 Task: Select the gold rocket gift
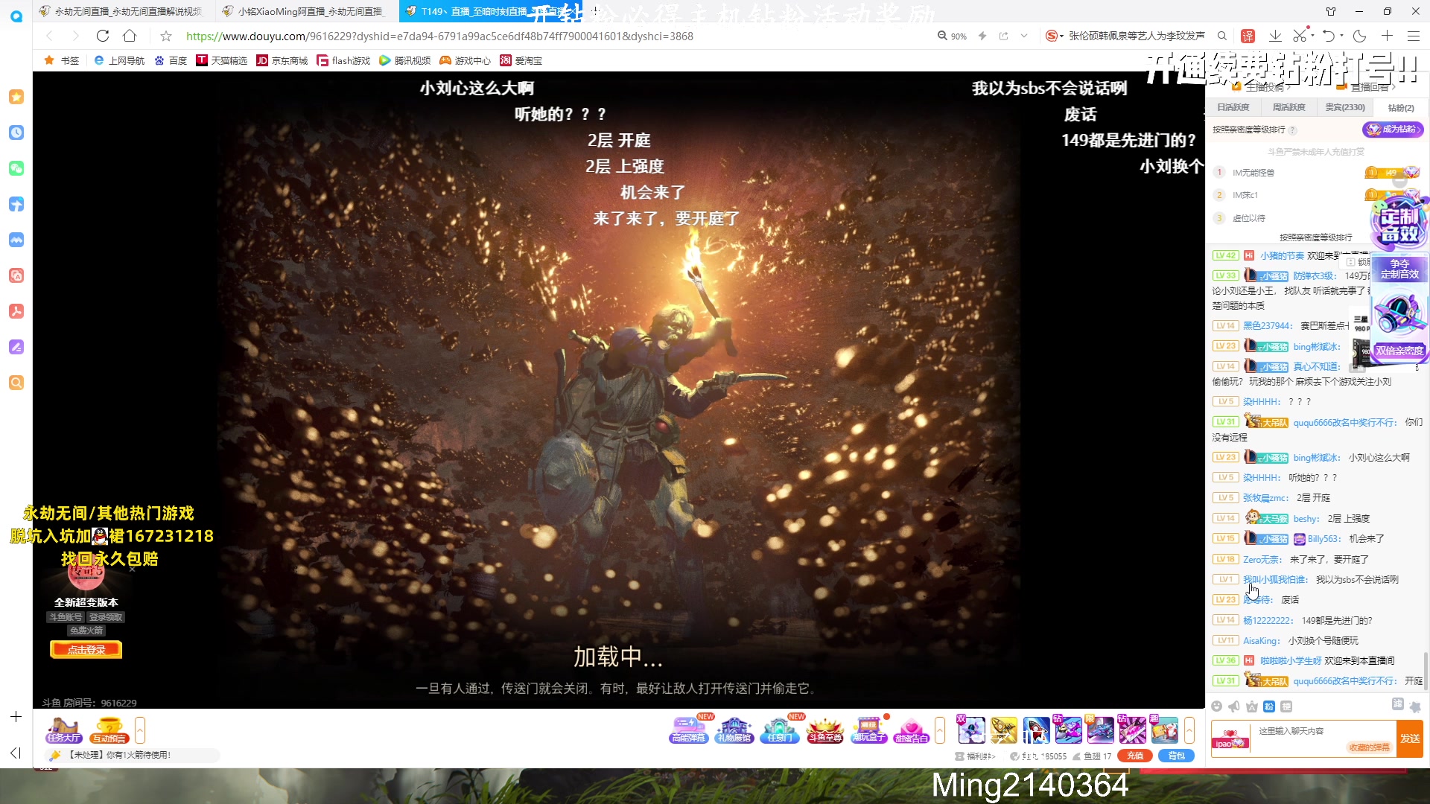1004,730
